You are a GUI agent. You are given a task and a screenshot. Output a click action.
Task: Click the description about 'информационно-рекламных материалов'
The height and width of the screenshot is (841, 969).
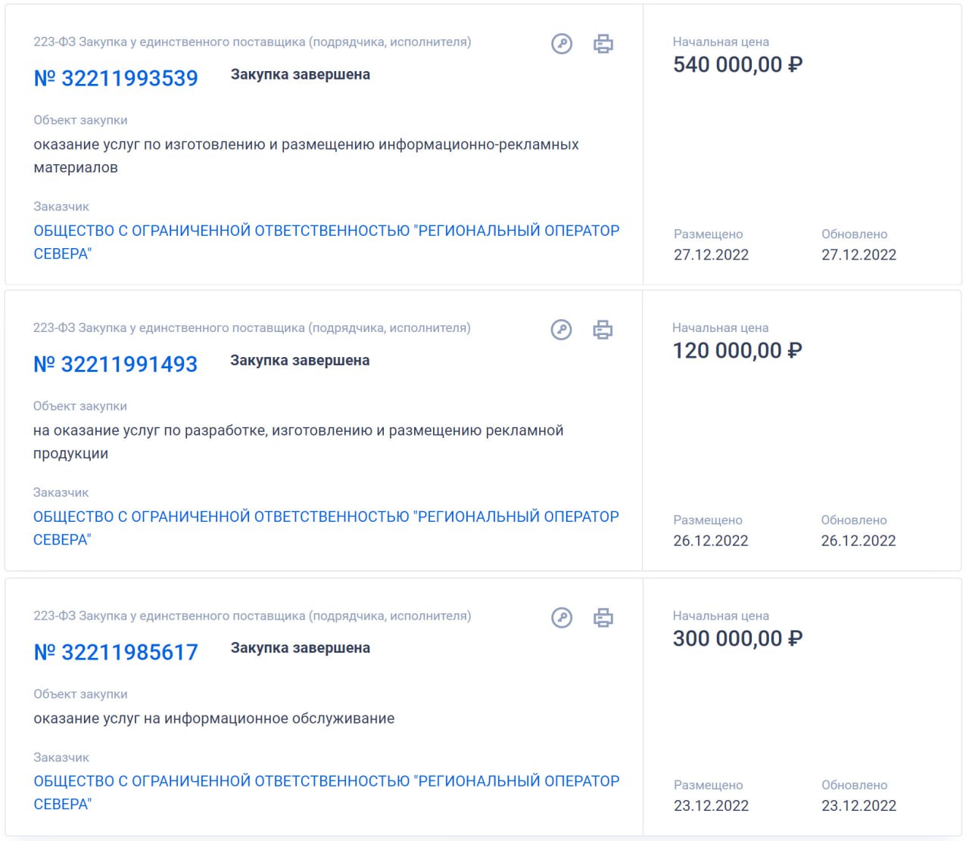(306, 145)
